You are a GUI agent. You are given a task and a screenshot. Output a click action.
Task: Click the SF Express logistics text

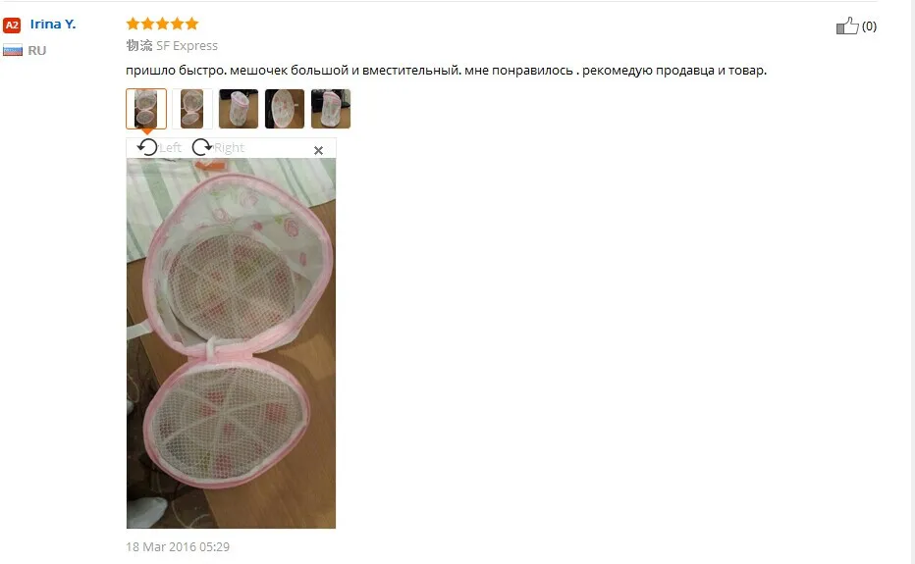[187, 45]
